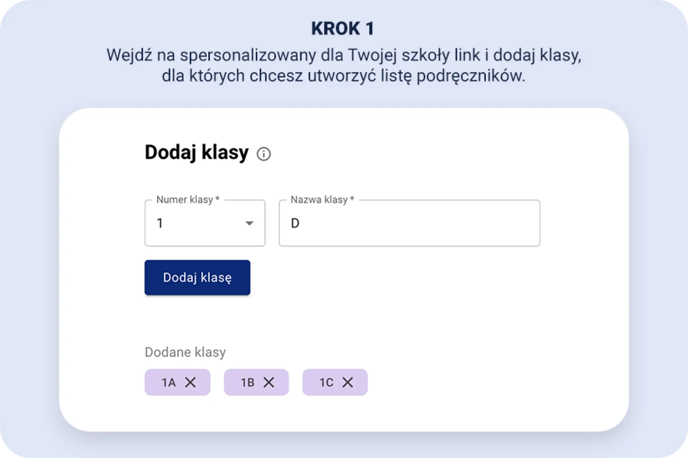Select the 1C class chip label
Screen dimensions: 688x458
coord(326,383)
